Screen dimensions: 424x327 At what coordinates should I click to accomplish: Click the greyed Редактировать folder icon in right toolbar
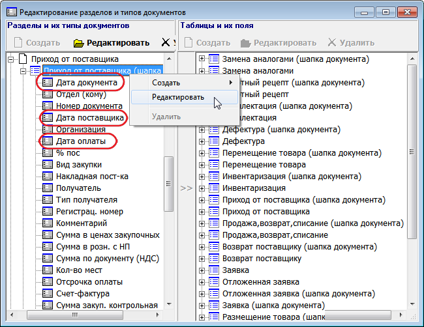(245, 43)
